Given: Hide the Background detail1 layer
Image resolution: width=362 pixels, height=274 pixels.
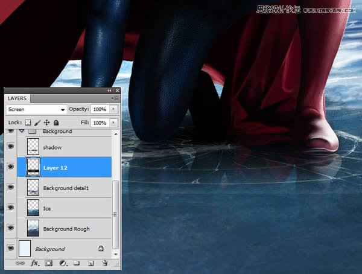Looking at the screenshot, I should coord(10,187).
